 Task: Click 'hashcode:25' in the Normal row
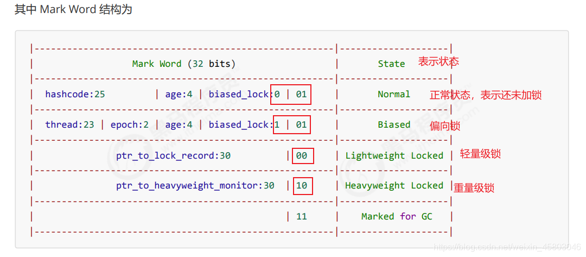[75, 95]
